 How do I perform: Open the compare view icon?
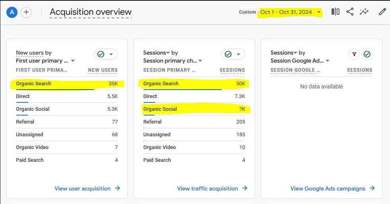[x=335, y=12]
